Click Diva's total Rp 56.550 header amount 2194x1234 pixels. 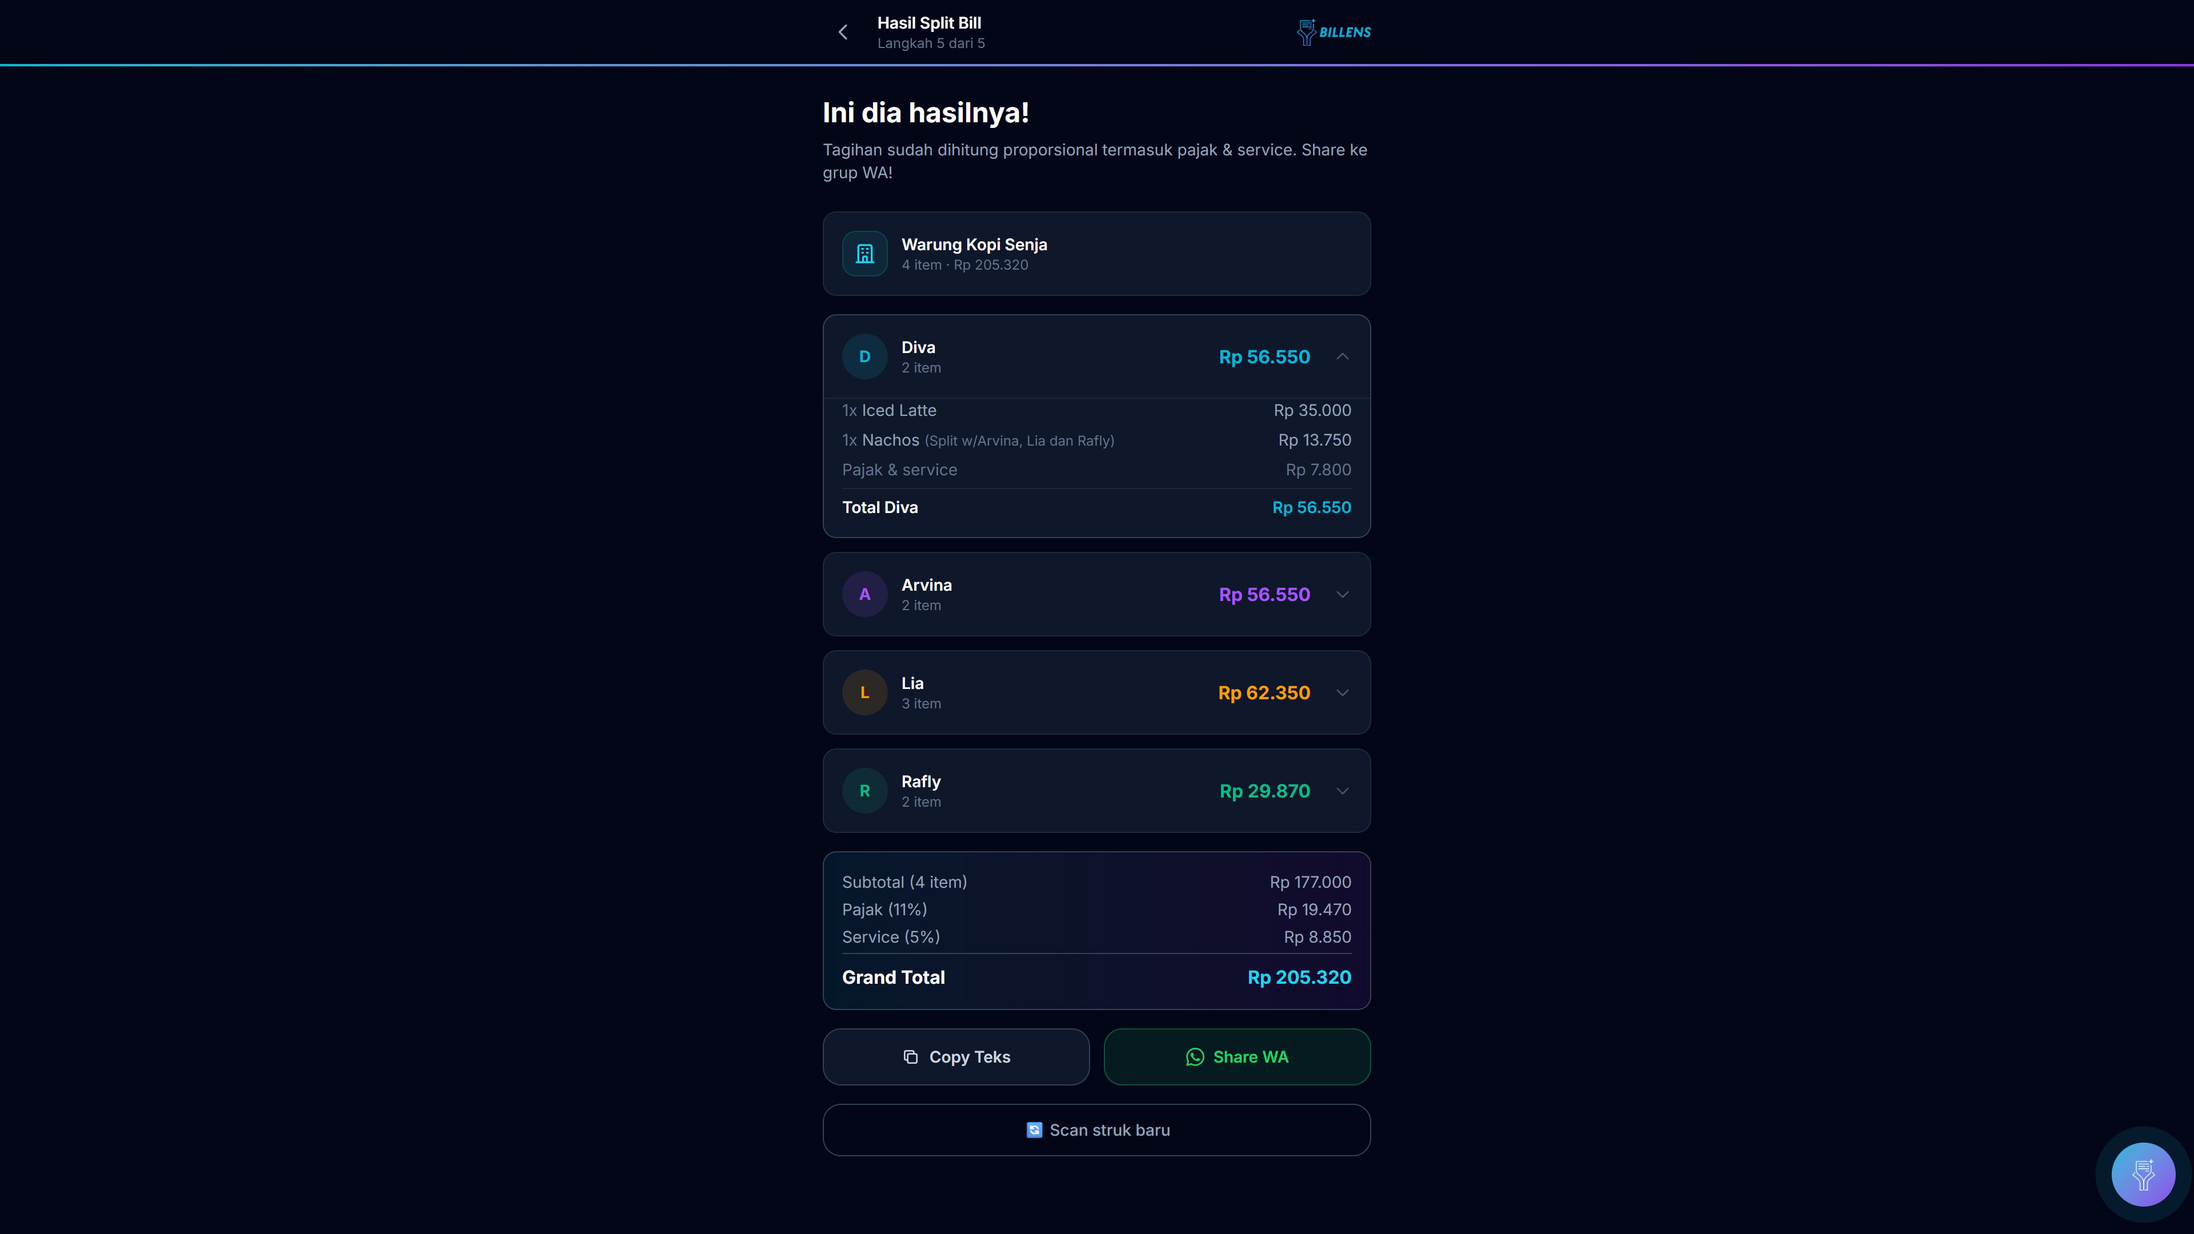[1264, 357]
